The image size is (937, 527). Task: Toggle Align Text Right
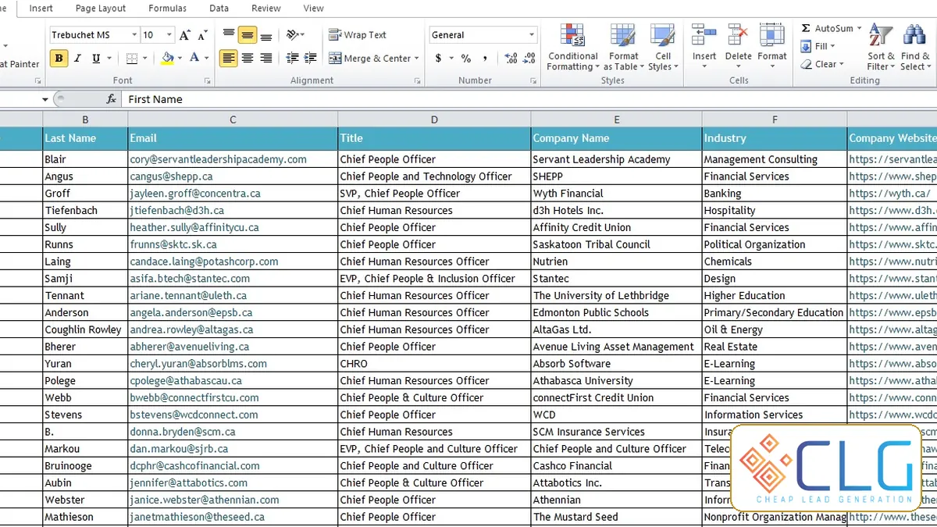266,58
